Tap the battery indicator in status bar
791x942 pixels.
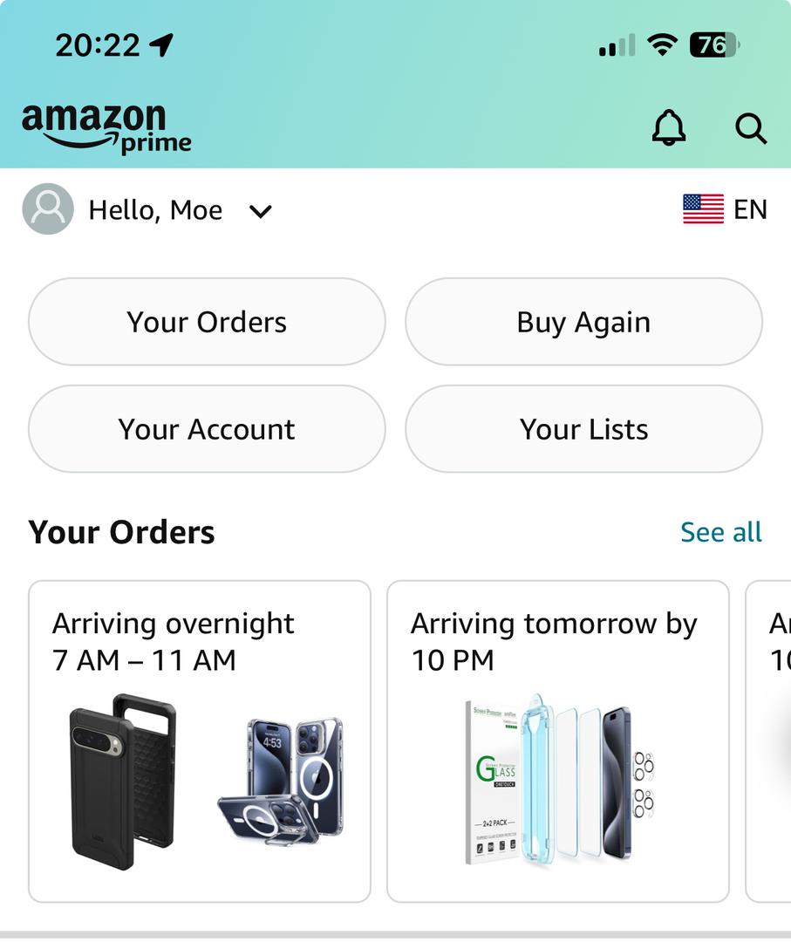(714, 45)
